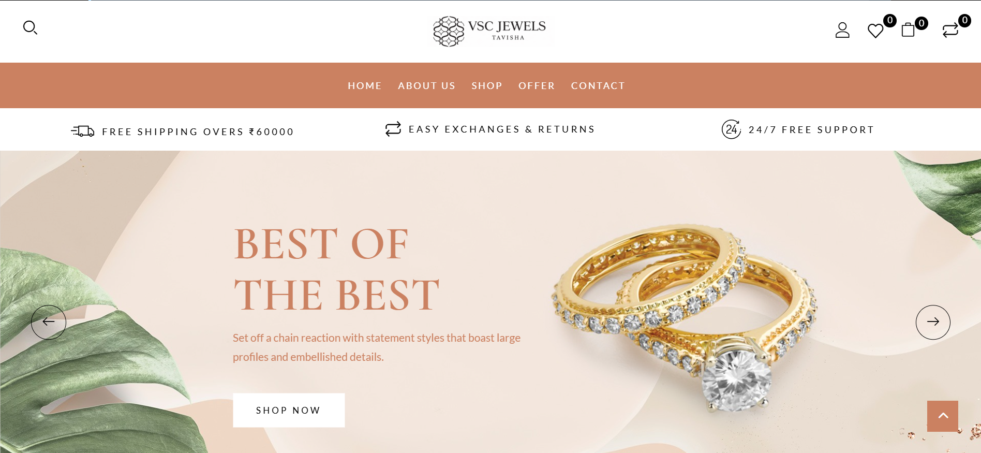Click the VSC Jewels logo

[x=489, y=31]
